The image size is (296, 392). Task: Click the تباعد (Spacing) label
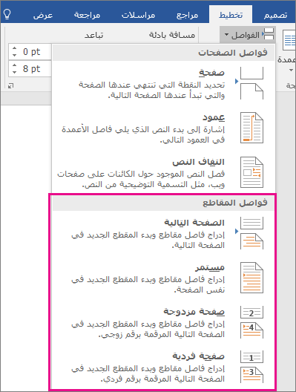point(94,35)
